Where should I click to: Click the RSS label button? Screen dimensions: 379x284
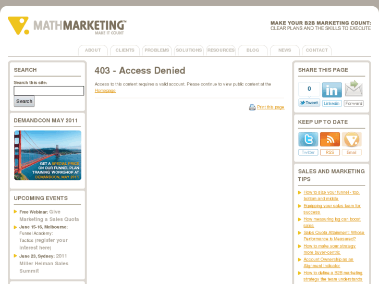point(330,153)
